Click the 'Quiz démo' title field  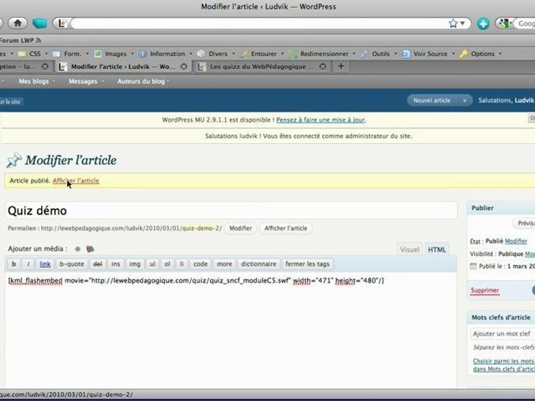(231, 211)
